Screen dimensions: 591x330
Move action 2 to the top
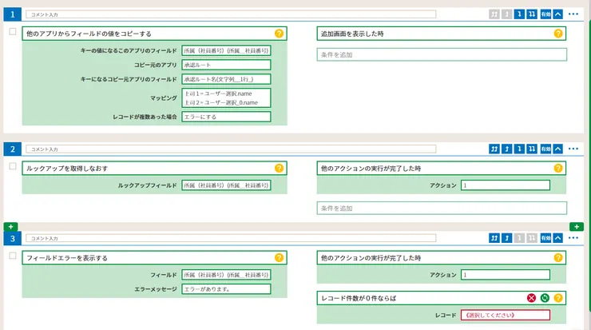[x=494, y=149]
